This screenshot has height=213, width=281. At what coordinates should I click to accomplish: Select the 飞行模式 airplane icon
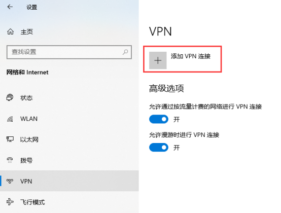point(10,202)
